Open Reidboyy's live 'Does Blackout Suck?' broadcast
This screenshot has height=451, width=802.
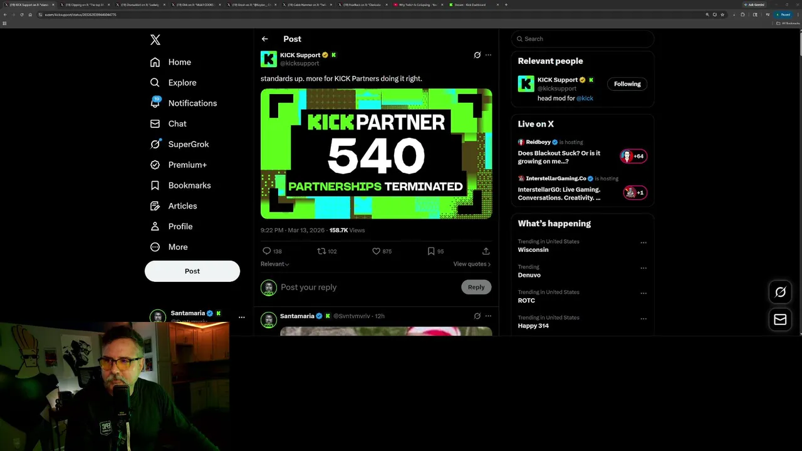click(x=559, y=157)
